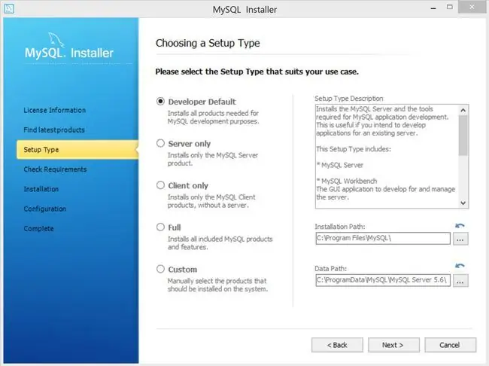Select the Setup Type step in sidebar
Screen dimensions: 489x366
coord(77,150)
